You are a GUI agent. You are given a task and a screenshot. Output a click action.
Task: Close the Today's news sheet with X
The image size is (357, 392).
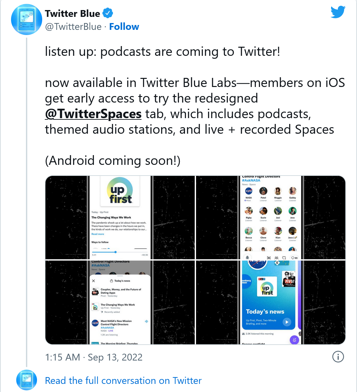tap(93, 281)
